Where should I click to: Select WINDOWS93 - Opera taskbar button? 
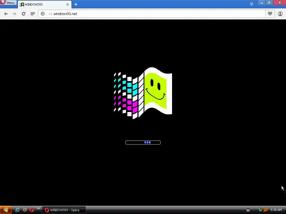tap(64, 210)
